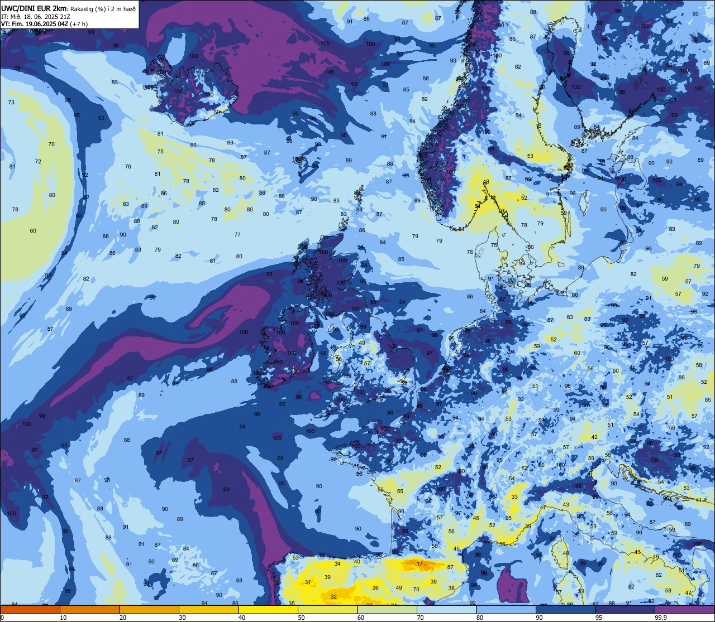Screen dimensions: 715x622
Task: Click the legend tick label "40"
Action: tap(242, 618)
